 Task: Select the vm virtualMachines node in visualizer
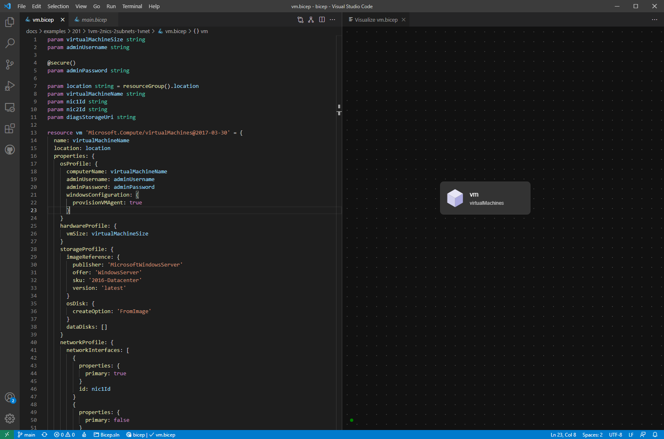coord(485,198)
